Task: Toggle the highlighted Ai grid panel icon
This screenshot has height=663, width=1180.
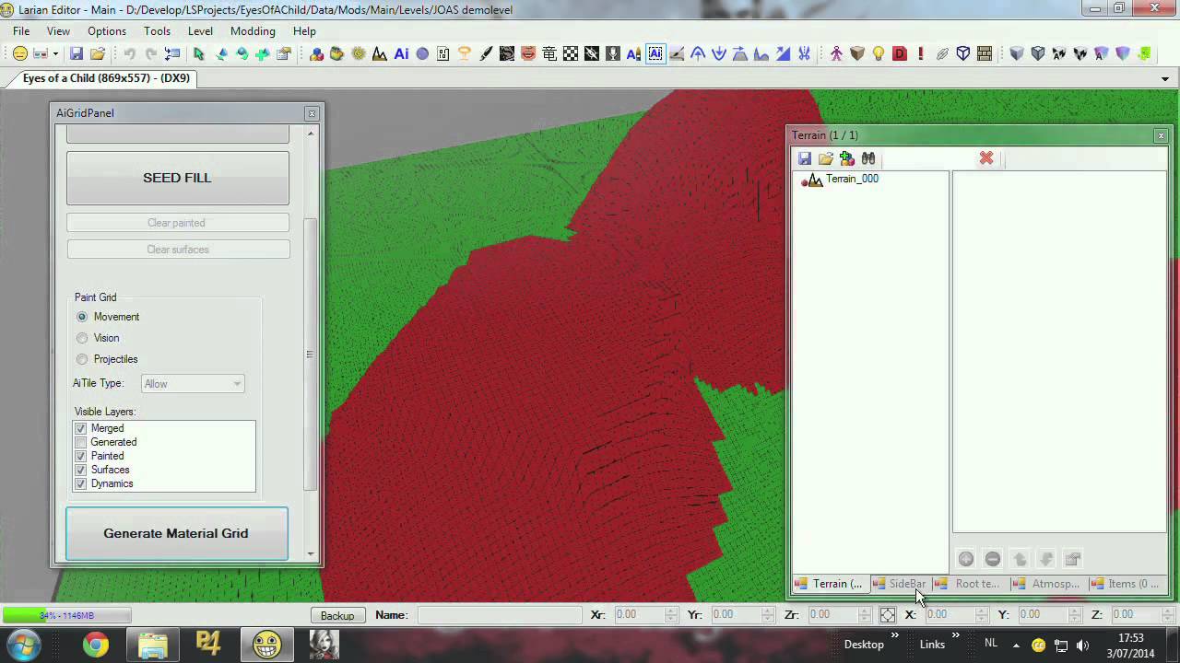Action: [x=655, y=54]
